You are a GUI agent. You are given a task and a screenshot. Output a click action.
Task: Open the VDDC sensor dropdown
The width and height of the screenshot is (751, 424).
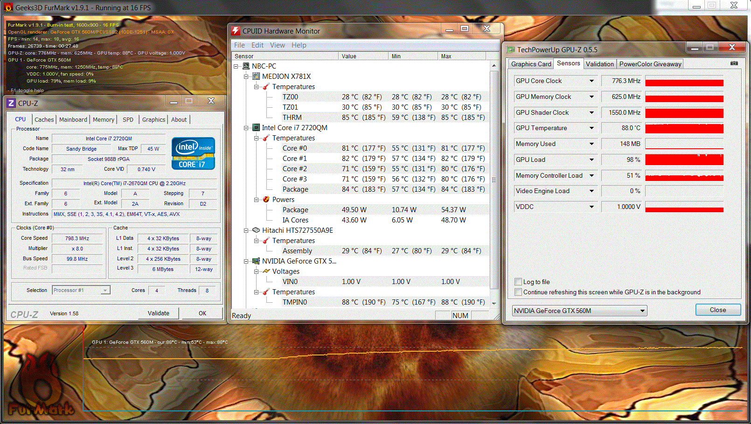tap(591, 207)
